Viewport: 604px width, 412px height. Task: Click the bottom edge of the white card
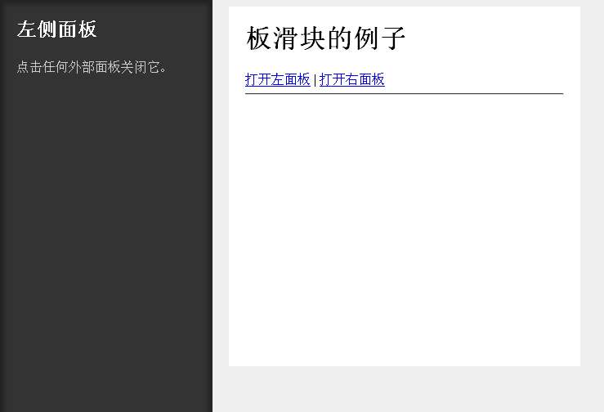tap(404, 363)
